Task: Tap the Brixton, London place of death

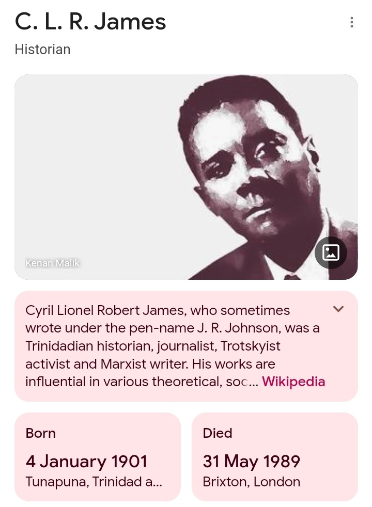Action: [251, 482]
